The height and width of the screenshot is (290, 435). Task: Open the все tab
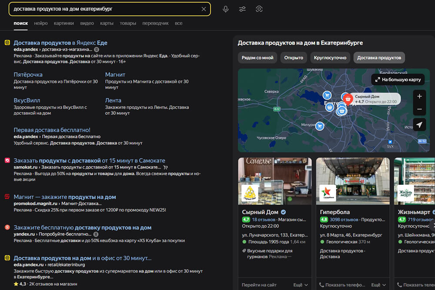[x=178, y=23]
